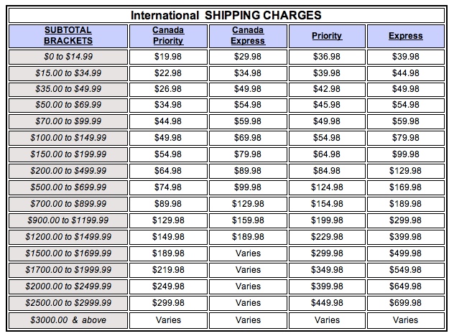Click the $500.00 to $699.99 bracket label
This screenshot has height=336, width=449.
point(68,187)
